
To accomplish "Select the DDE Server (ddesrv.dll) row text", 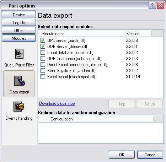I will coord(67,47).
